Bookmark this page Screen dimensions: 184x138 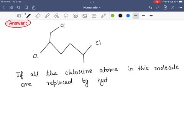click(26, 8)
